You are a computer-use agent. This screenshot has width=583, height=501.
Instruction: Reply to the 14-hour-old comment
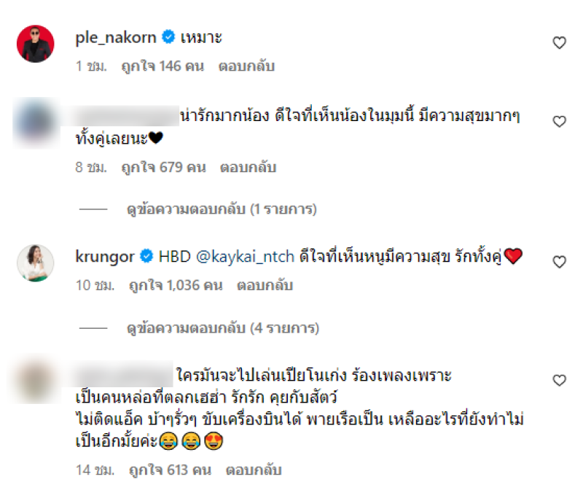(x=254, y=470)
